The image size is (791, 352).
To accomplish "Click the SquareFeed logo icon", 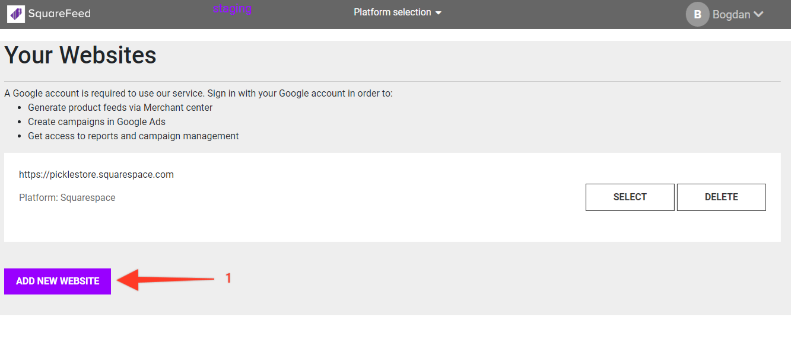I will [x=16, y=13].
